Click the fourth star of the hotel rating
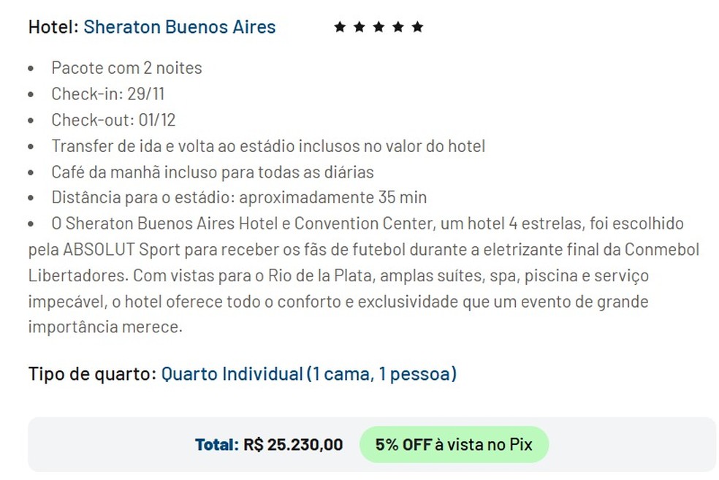This screenshot has height=480, width=719. pyautogui.click(x=397, y=27)
